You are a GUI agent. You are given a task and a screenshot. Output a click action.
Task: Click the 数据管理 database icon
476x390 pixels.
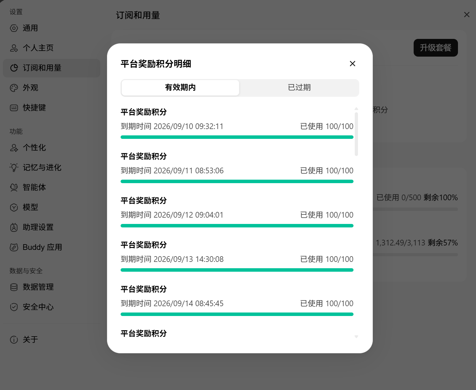click(x=14, y=287)
